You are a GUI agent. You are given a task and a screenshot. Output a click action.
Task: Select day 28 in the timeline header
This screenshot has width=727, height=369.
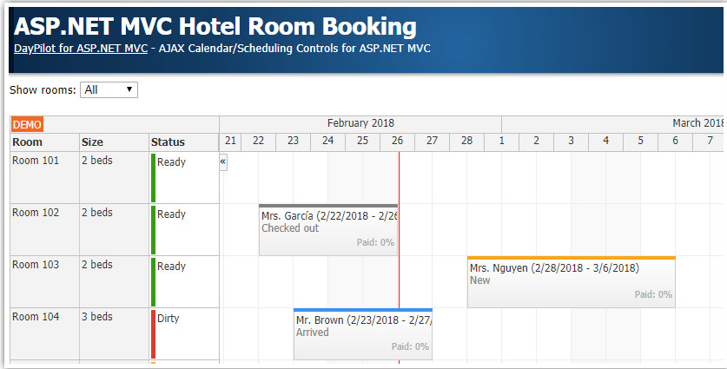[x=466, y=141]
